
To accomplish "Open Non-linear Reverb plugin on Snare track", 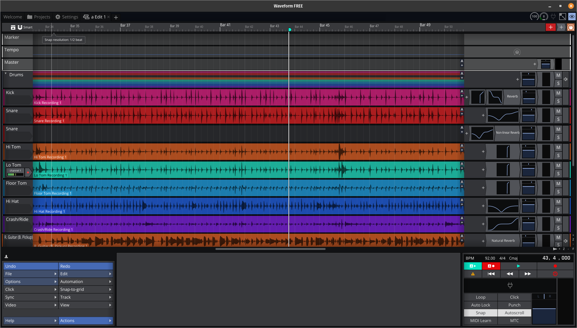I will (507, 133).
